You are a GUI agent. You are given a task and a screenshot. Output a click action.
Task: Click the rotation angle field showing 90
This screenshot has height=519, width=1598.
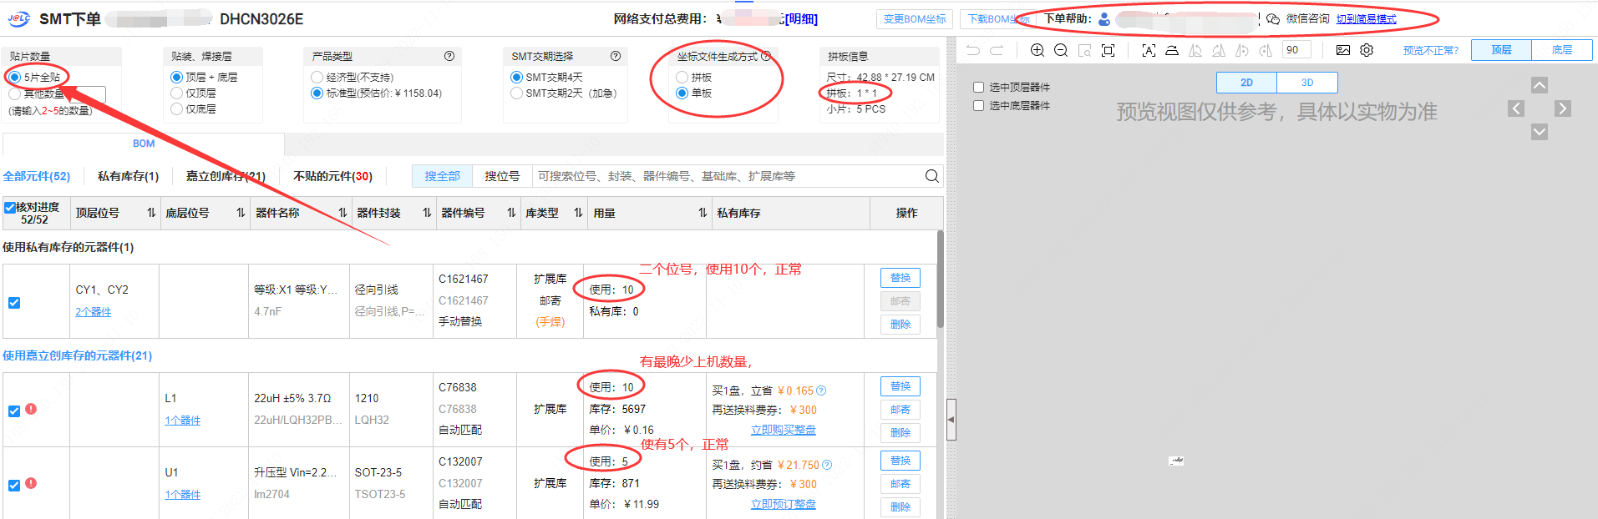click(1296, 50)
